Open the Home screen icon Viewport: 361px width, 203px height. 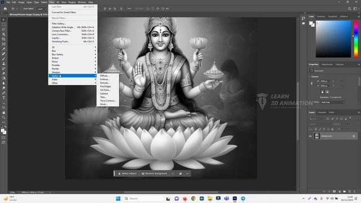[x=5, y=9]
